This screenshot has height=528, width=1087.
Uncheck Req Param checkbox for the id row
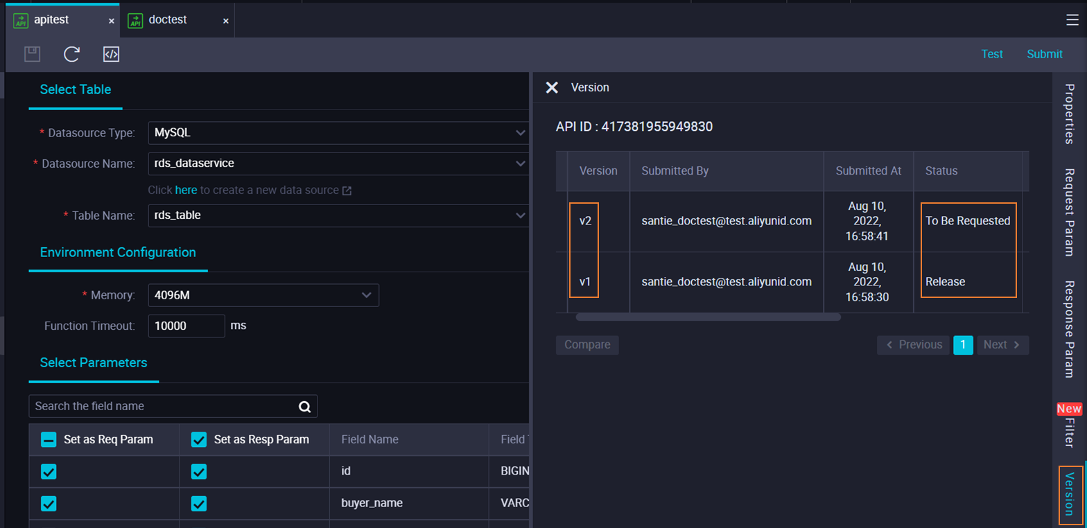[49, 472]
